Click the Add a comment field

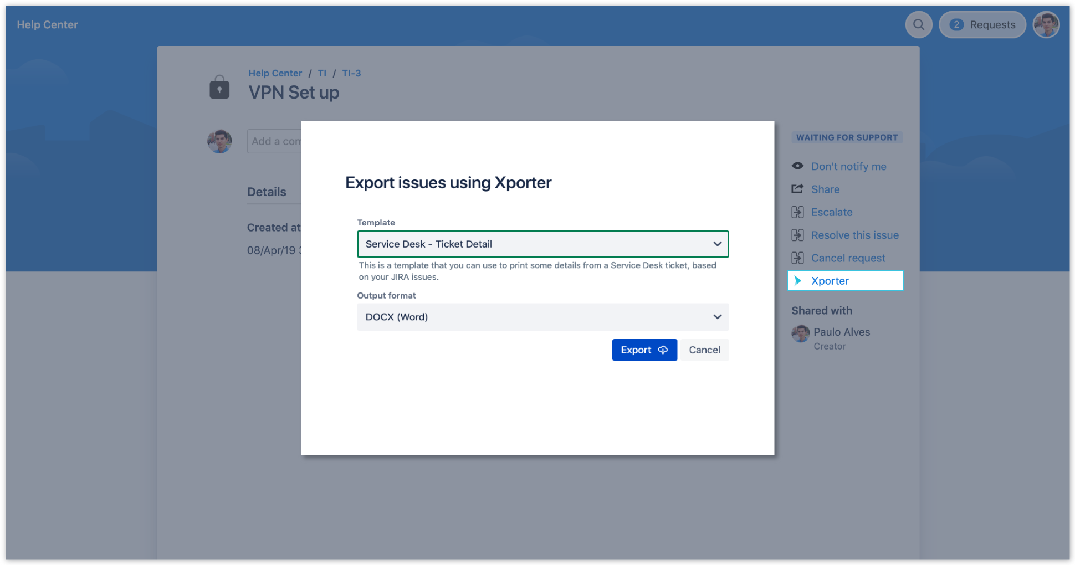click(275, 142)
